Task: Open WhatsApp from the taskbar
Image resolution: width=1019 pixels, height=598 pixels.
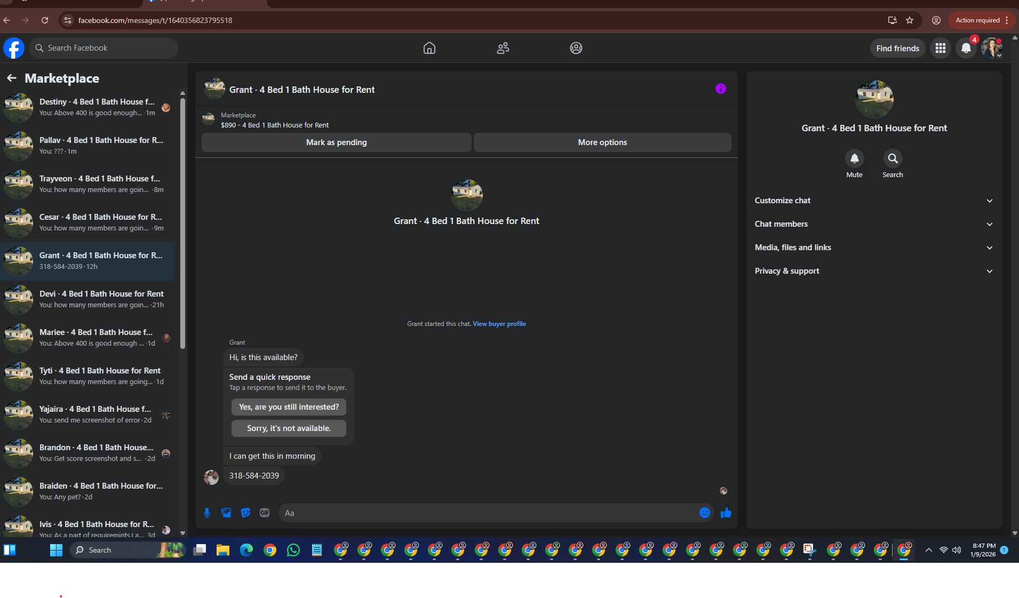Action: (x=293, y=550)
